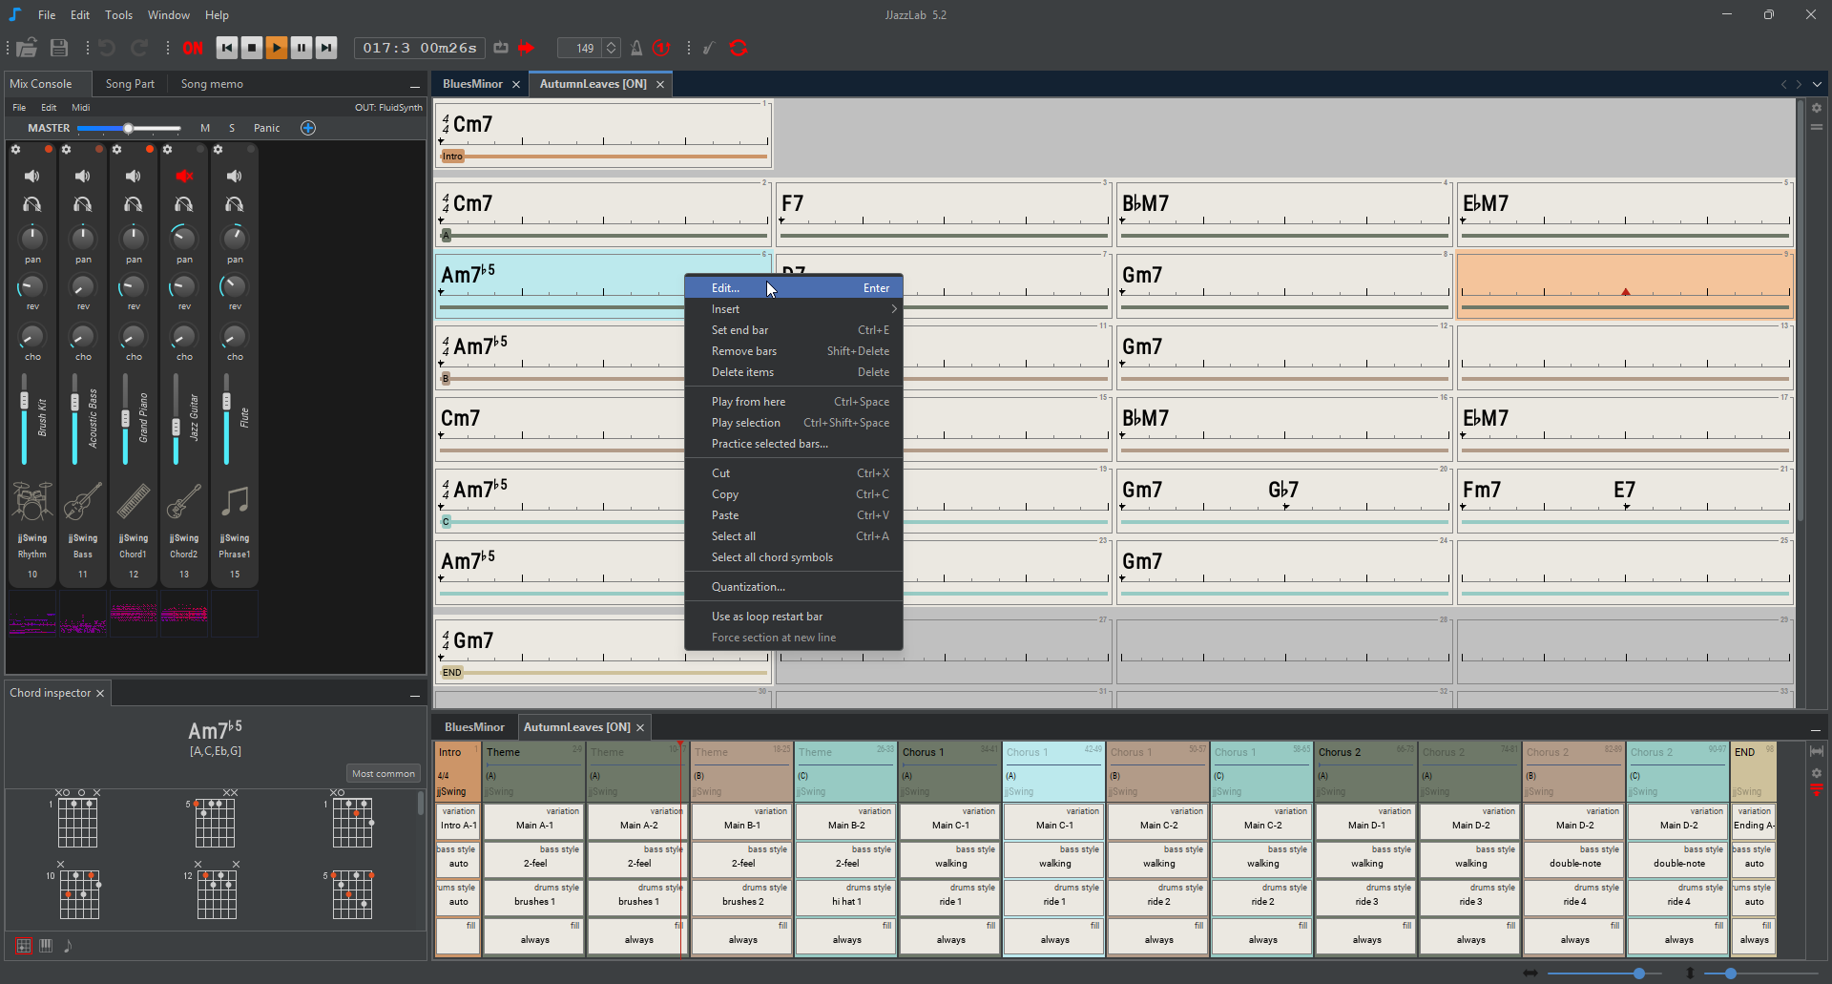Click the red refresh arrows toolbar icon
Viewport: 1832px width, 984px height.
[x=738, y=48]
